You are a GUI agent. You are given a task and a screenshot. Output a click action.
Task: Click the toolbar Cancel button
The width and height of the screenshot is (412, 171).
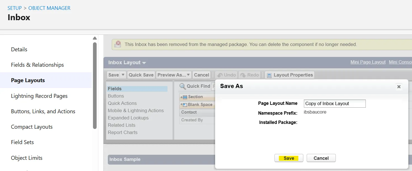tap(201, 75)
